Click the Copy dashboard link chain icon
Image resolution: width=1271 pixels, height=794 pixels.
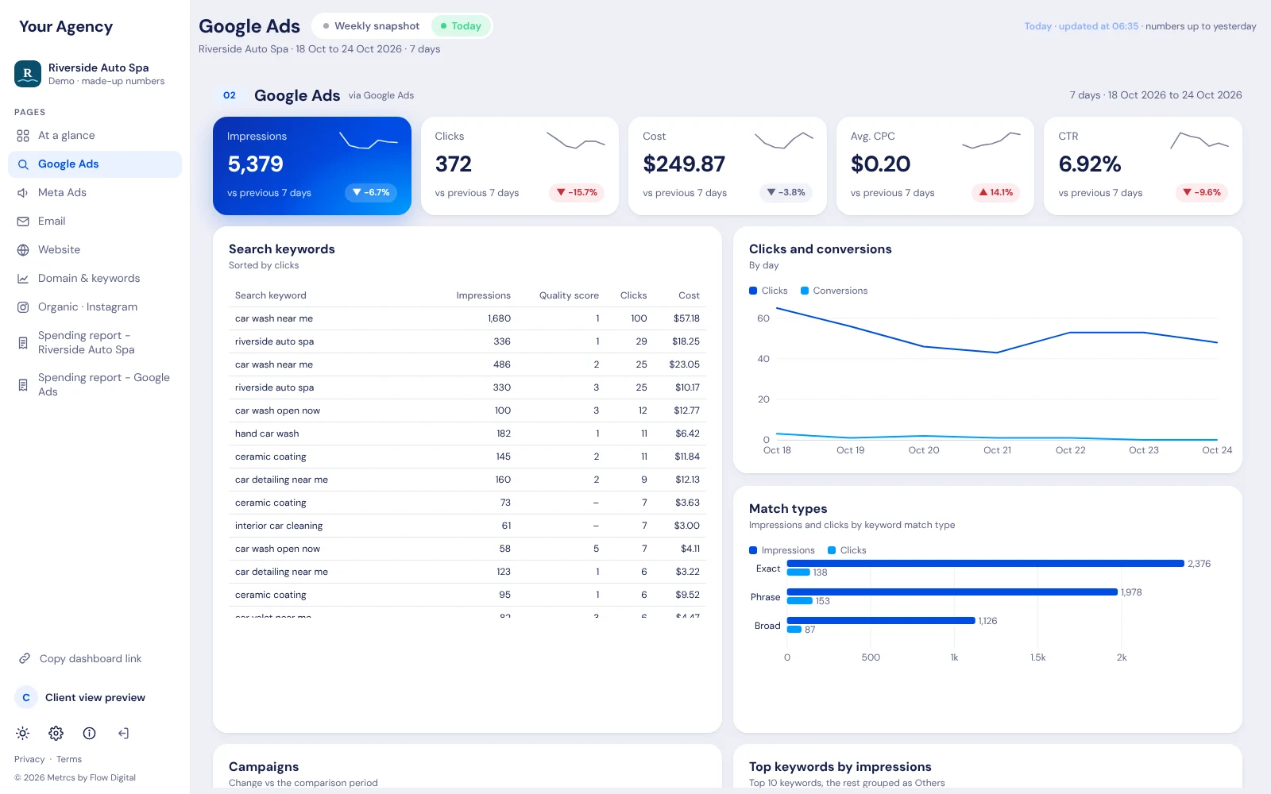click(25, 658)
